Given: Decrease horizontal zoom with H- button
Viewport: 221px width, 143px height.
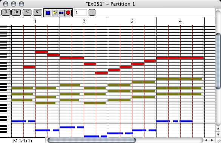Looking at the screenshot, I should (6, 12).
